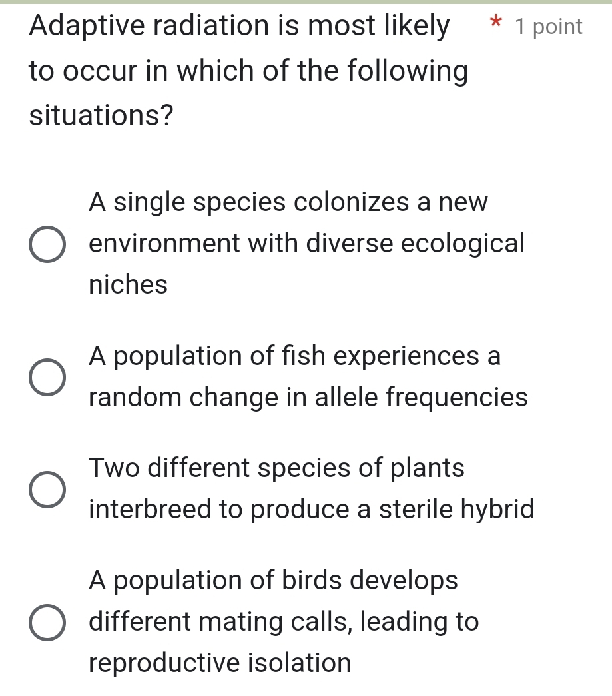Image resolution: width=612 pixels, height=696 pixels.
Task: Choose the fish allele frequencies answer option
Action: (x=47, y=377)
